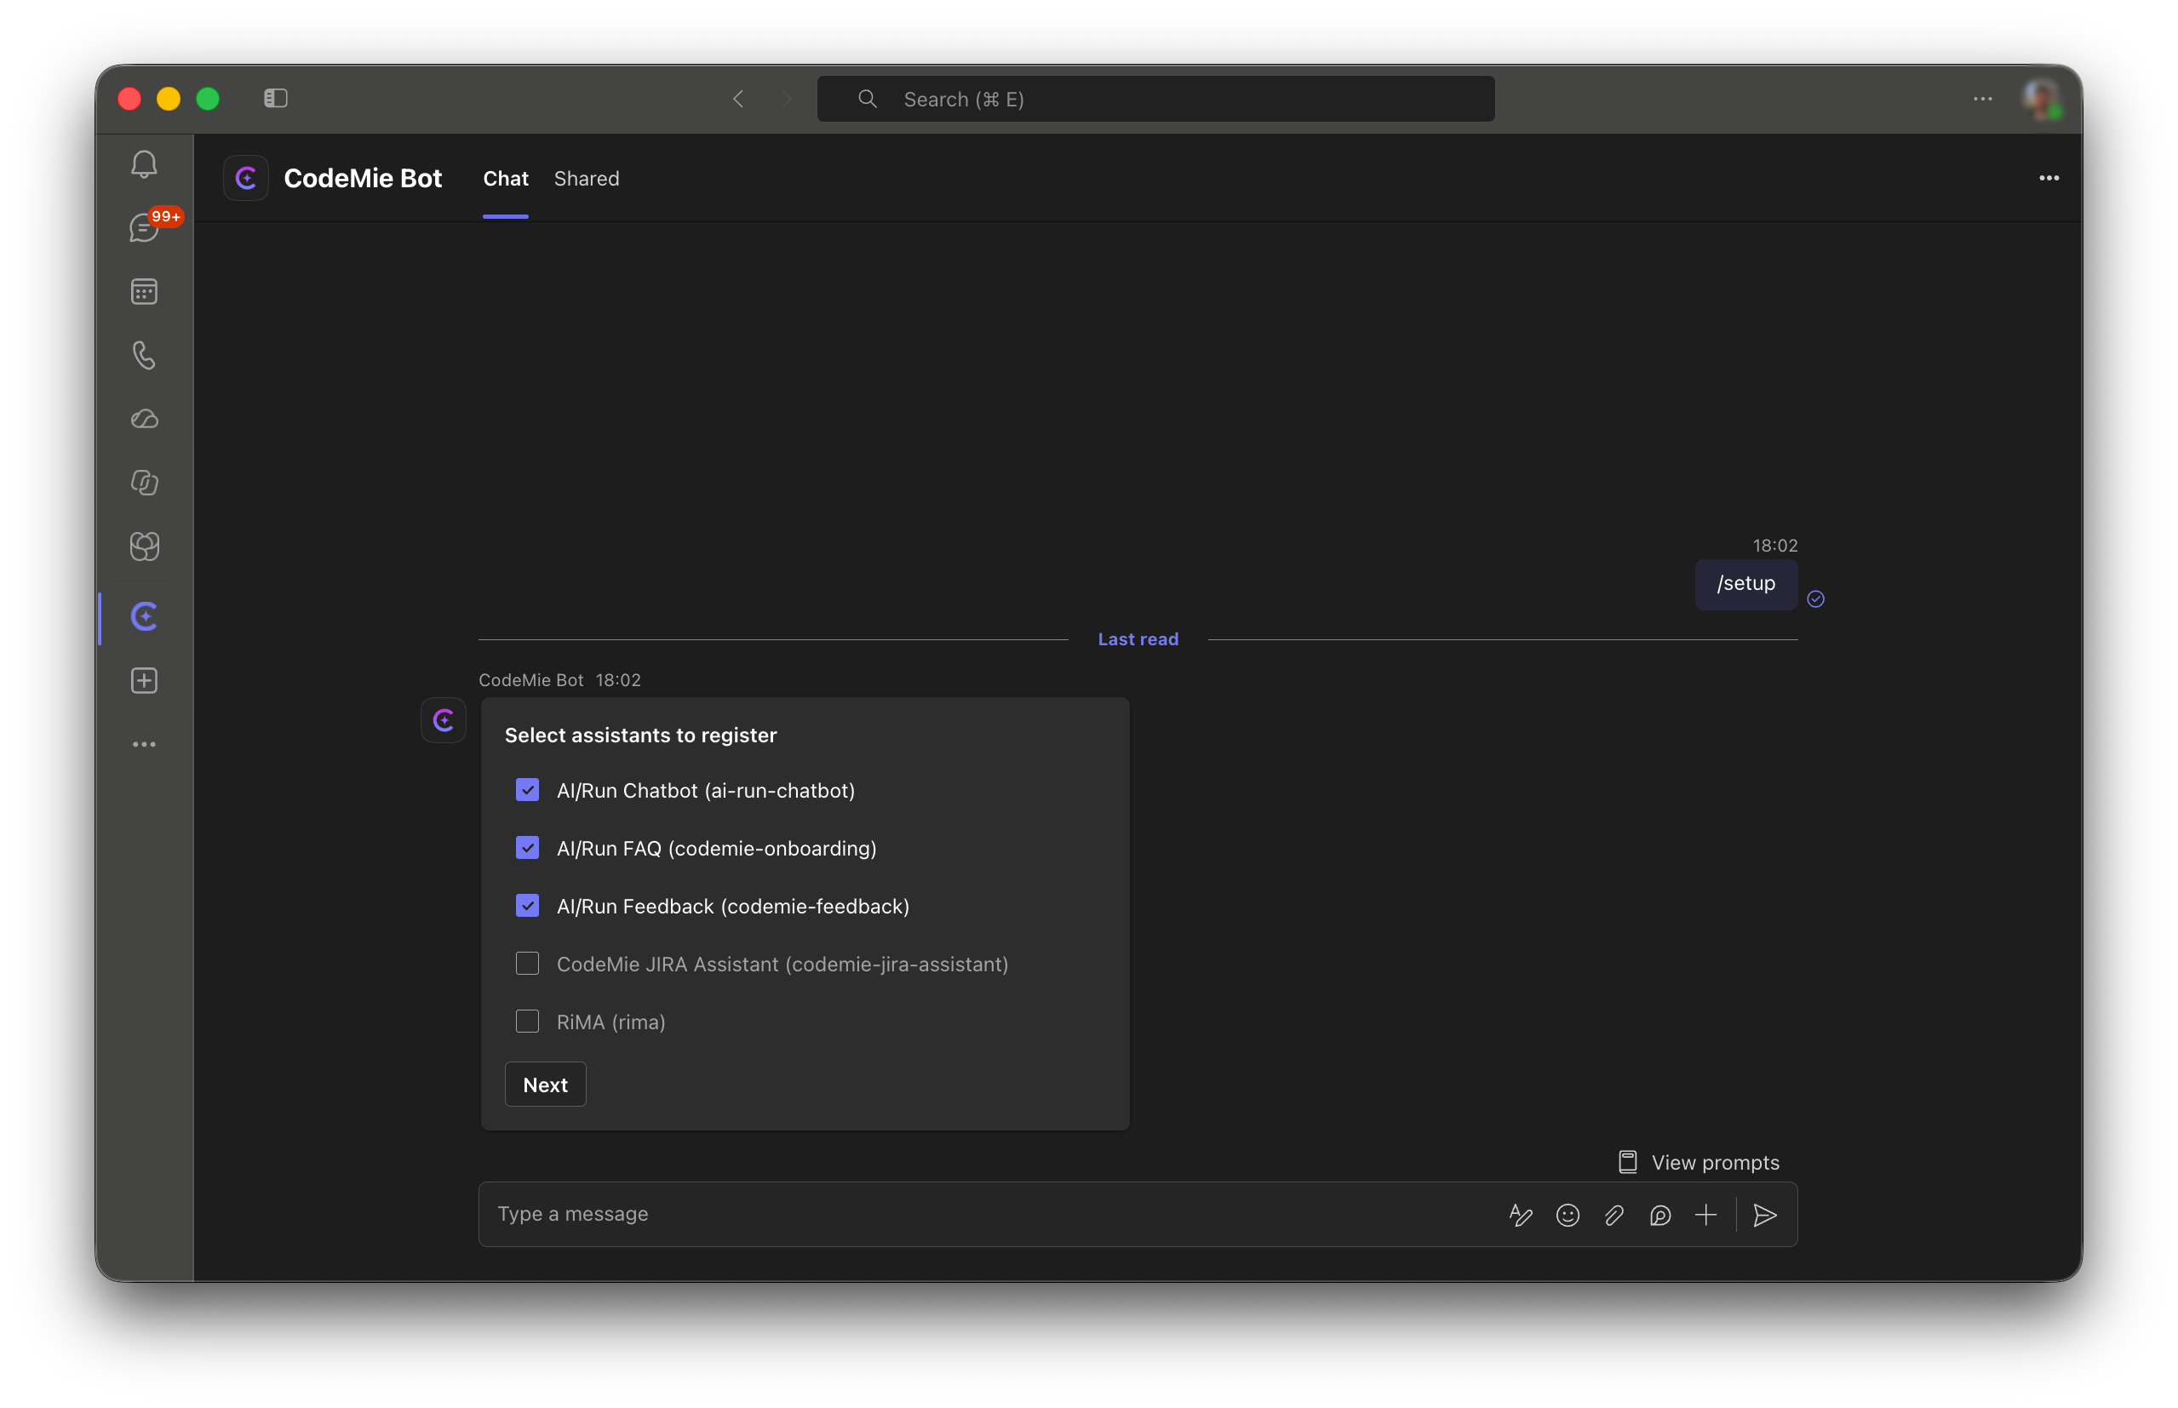Open the compose formatting pen icon

1520,1214
